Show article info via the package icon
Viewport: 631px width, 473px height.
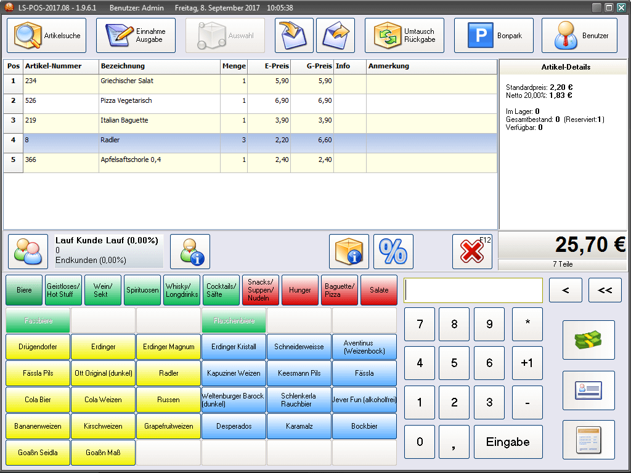tap(349, 251)
